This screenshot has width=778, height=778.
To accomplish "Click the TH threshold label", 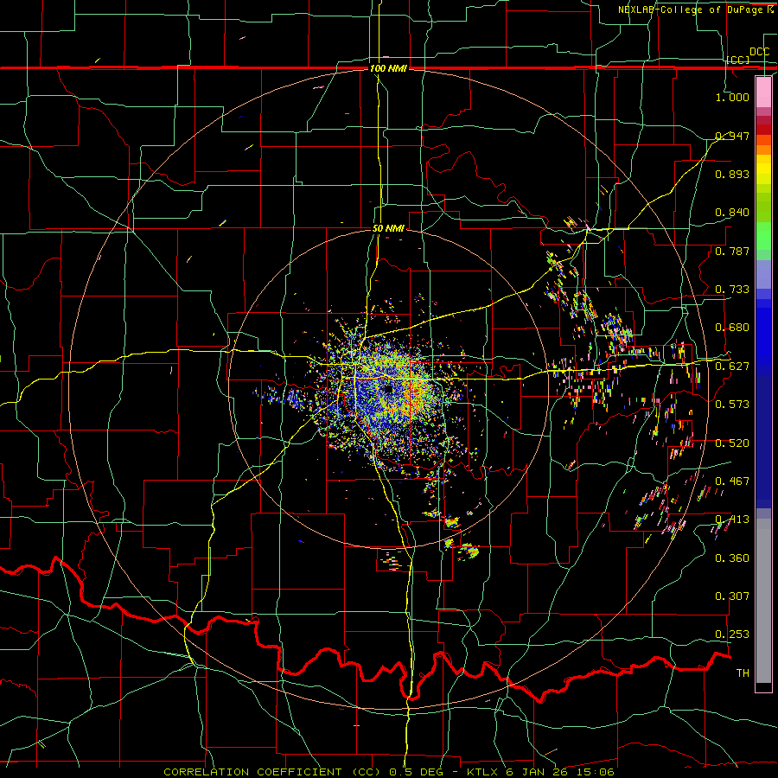I will pyautogui.click(x=743, y=673).
